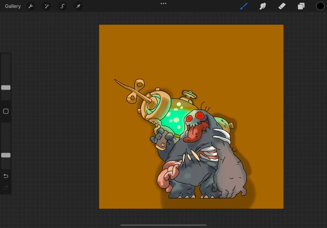Activate the Selection tool

[x=62, y=6]
